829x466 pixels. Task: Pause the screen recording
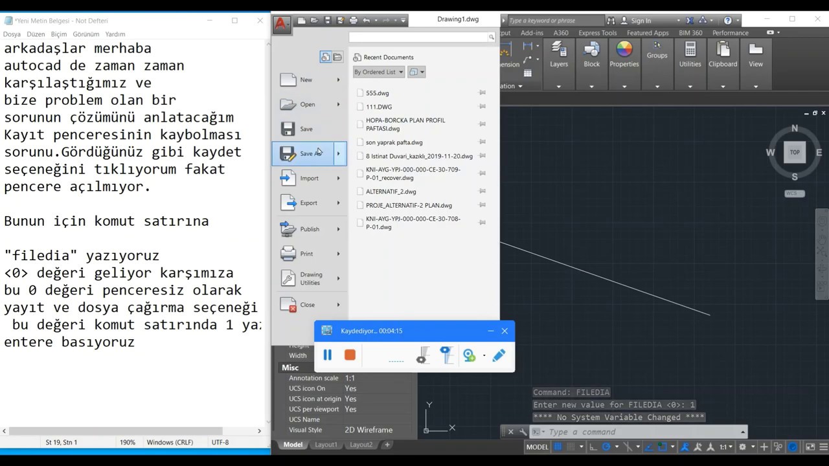point(328,355)
